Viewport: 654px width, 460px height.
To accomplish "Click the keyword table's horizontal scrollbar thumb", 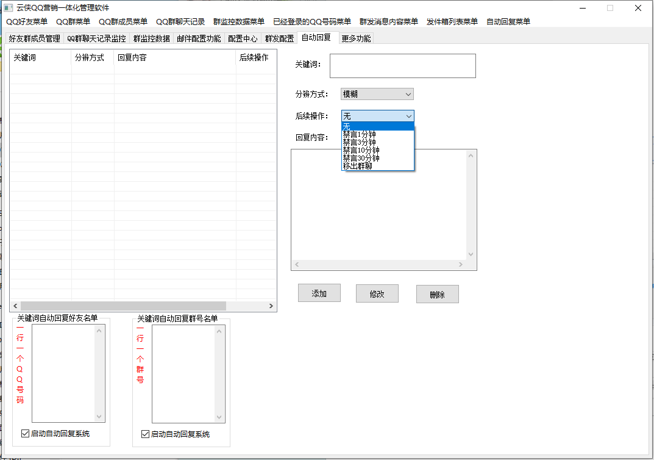I will pyautogui.click(x=124, y=306).
